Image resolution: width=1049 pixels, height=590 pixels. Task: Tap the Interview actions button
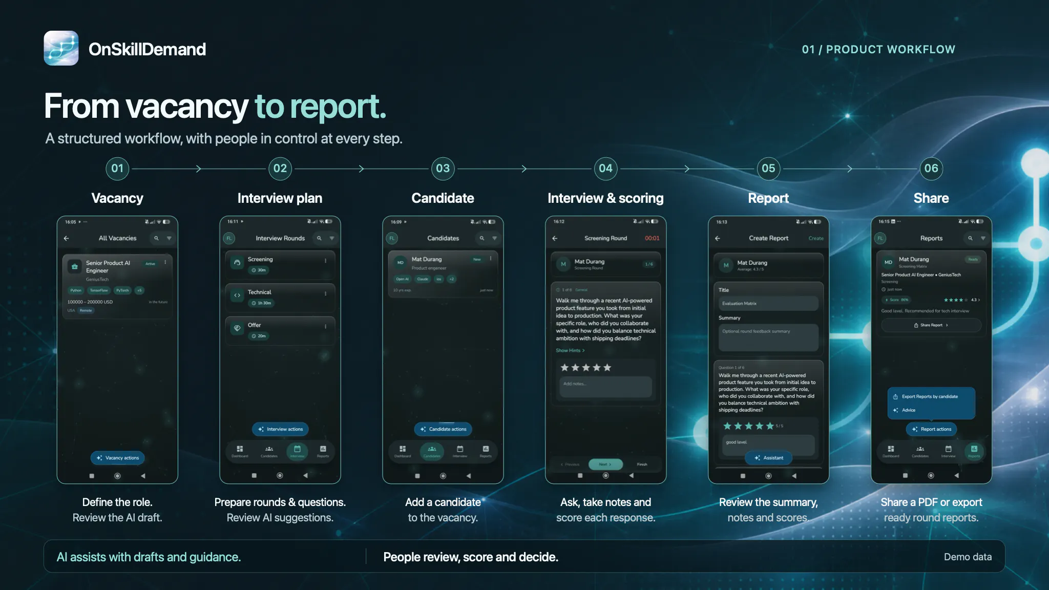pyautogui.click(x=280, y=429)
